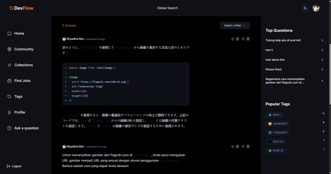Click REACT tag count 11
Screen dimensions: 331x174
[323, 113]
